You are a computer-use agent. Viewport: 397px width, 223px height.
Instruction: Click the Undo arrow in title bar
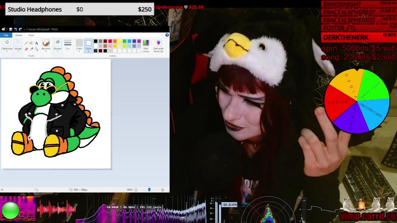[x=16, y=29]
